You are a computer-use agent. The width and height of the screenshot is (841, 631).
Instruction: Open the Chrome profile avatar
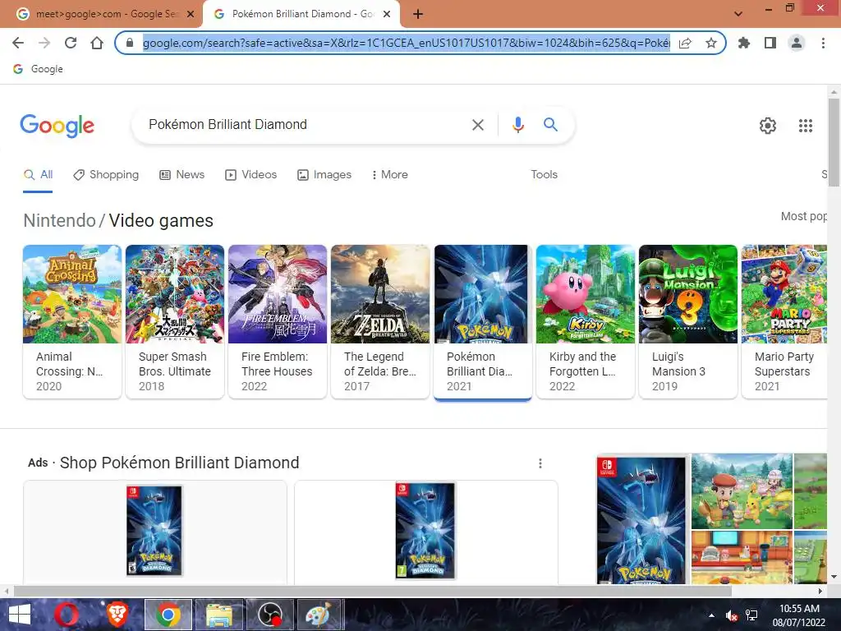(797, 43)
